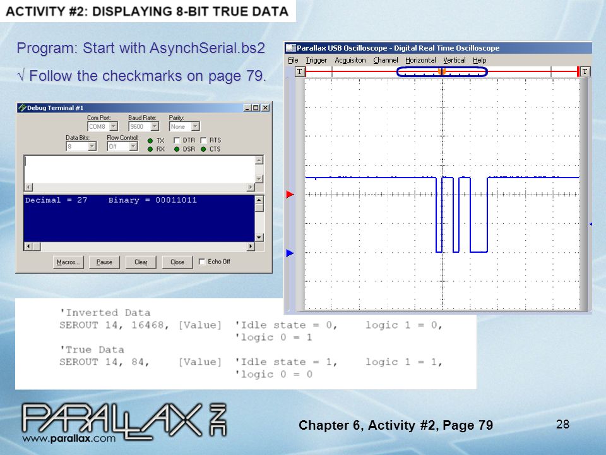The image size is (606, 455).
Task: Click the Pause button in Debug Terminal
Action: pos(104,262)
